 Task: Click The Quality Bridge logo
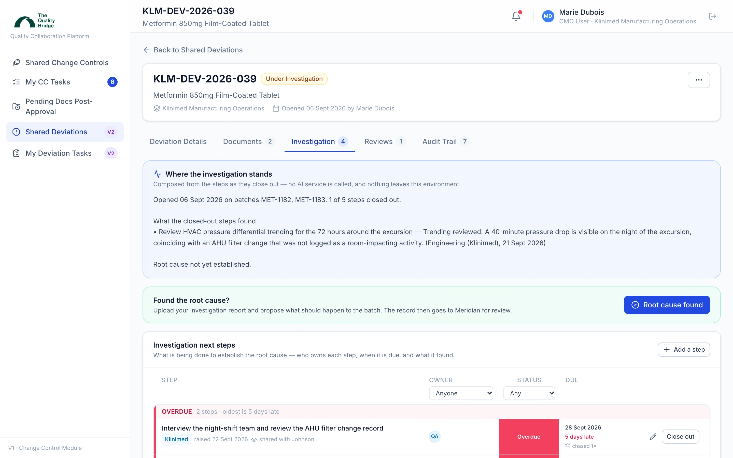point(35,21)
